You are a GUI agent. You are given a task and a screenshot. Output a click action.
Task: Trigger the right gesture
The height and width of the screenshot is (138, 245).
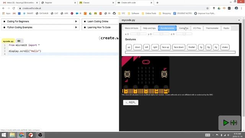tap(155, 47)
